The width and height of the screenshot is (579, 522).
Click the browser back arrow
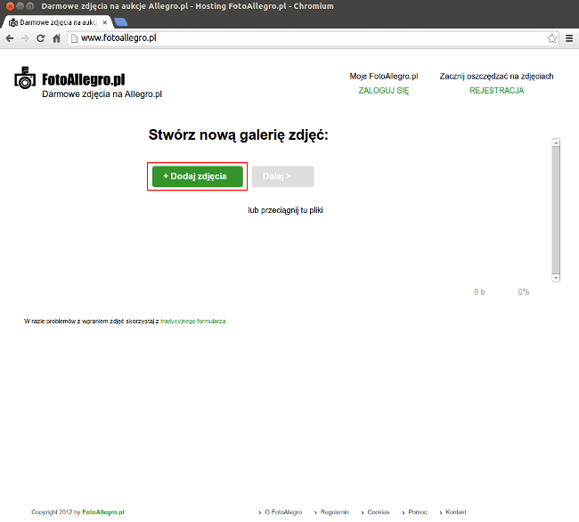point(10,38)
